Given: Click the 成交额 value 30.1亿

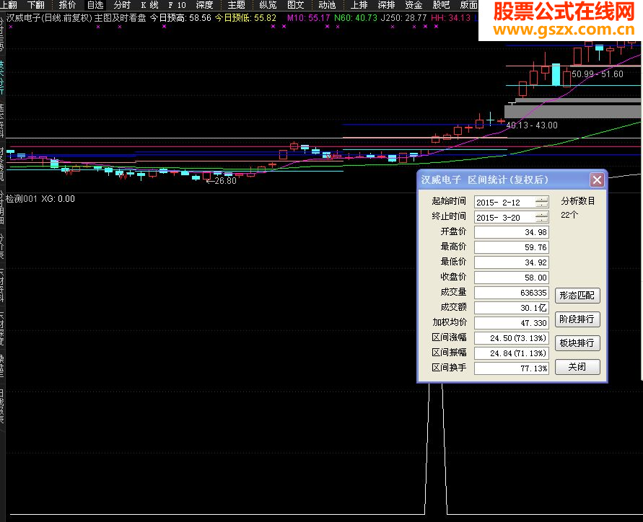Looking at the screenshot, I should [x=512, y=308].
